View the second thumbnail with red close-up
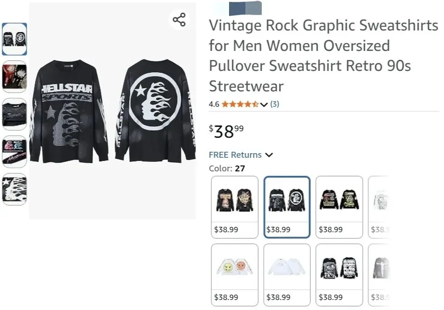The image size is (444, 310). pyautogui.click(x=15, y=76)
